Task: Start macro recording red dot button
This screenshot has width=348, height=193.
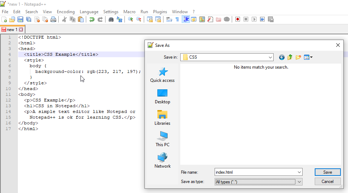Action: point(237,20)
